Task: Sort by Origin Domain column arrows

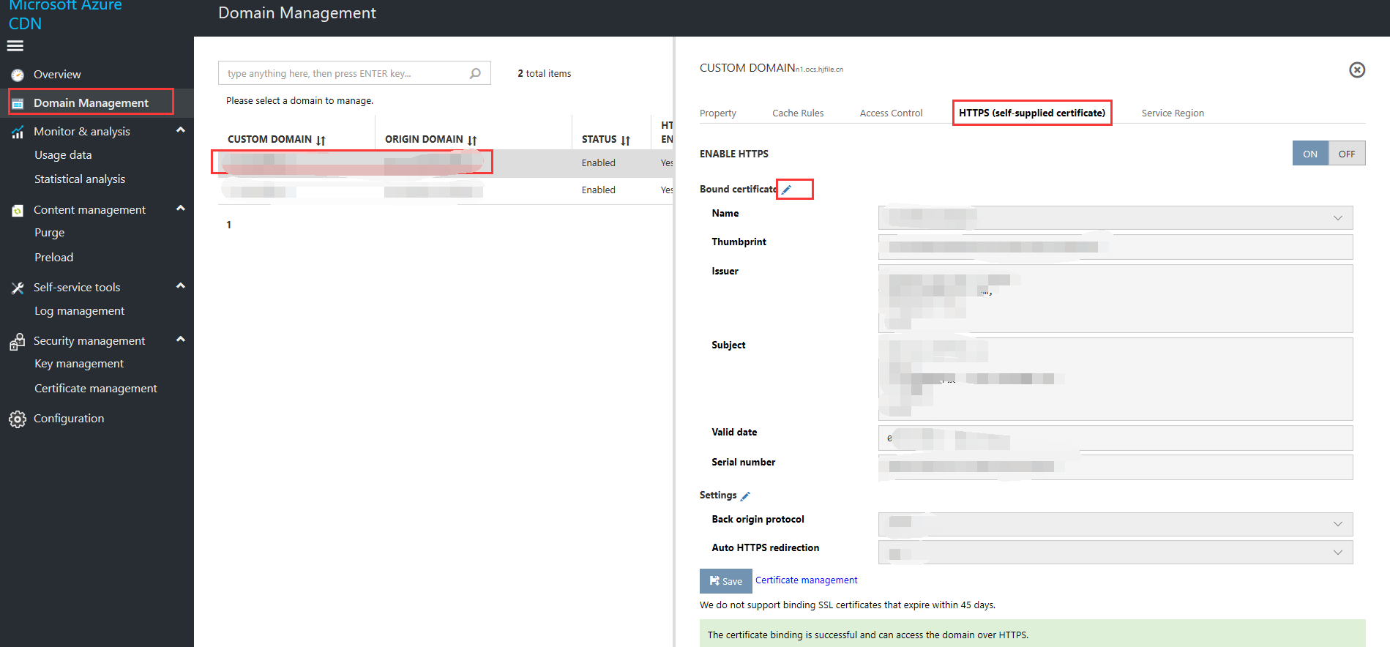Action: pos(472,140)
